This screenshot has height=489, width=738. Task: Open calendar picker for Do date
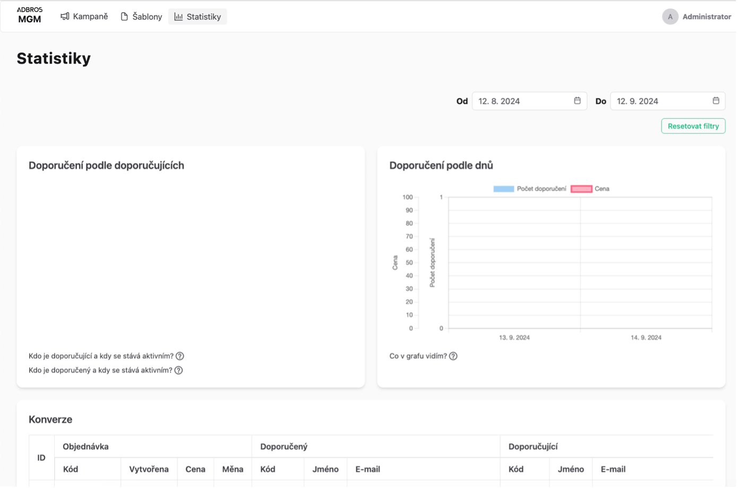tap(716, 101)
